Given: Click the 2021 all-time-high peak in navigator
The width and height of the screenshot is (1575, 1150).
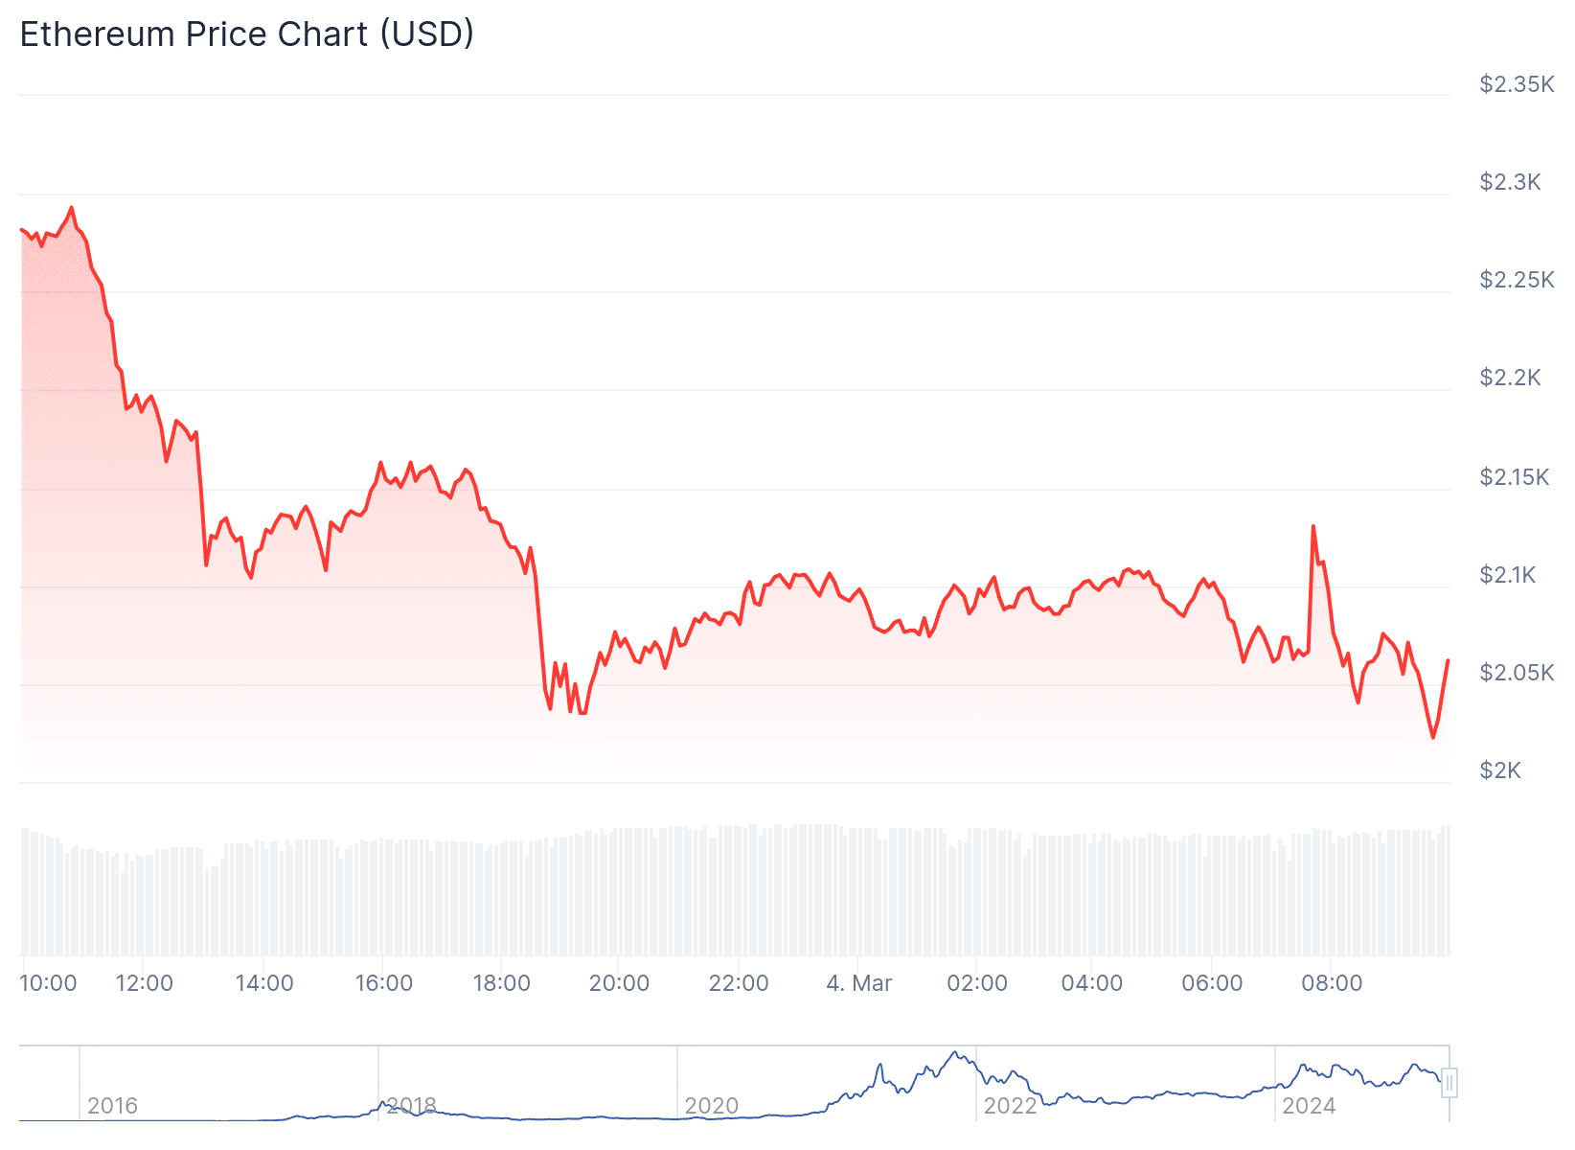Looking at the screenshot, I should (955, 1052).
